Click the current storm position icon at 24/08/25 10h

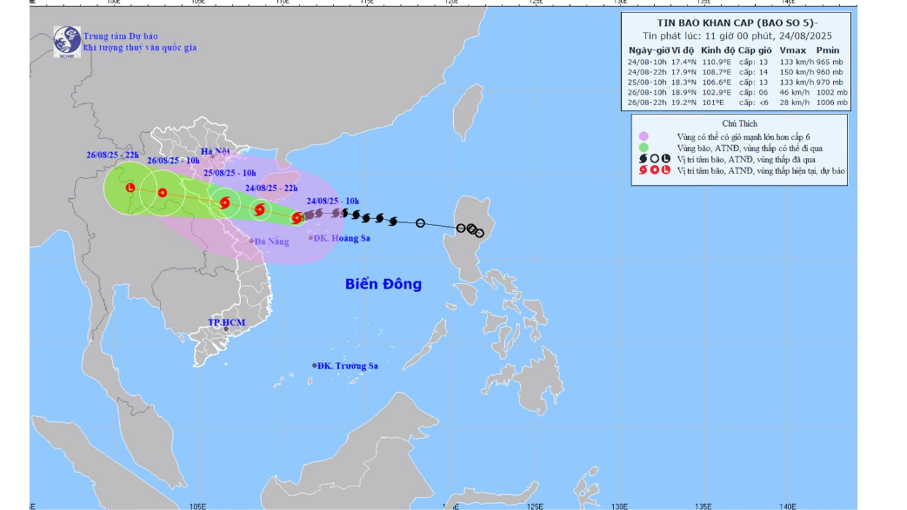click(297, 218)
